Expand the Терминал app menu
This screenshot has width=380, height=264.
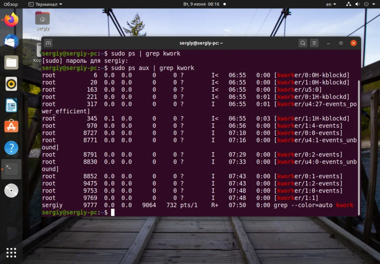(45, 4)
